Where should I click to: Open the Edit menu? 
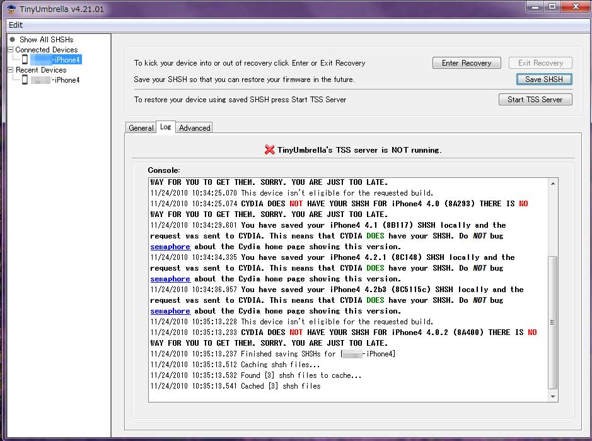click(x=16, y=25)
